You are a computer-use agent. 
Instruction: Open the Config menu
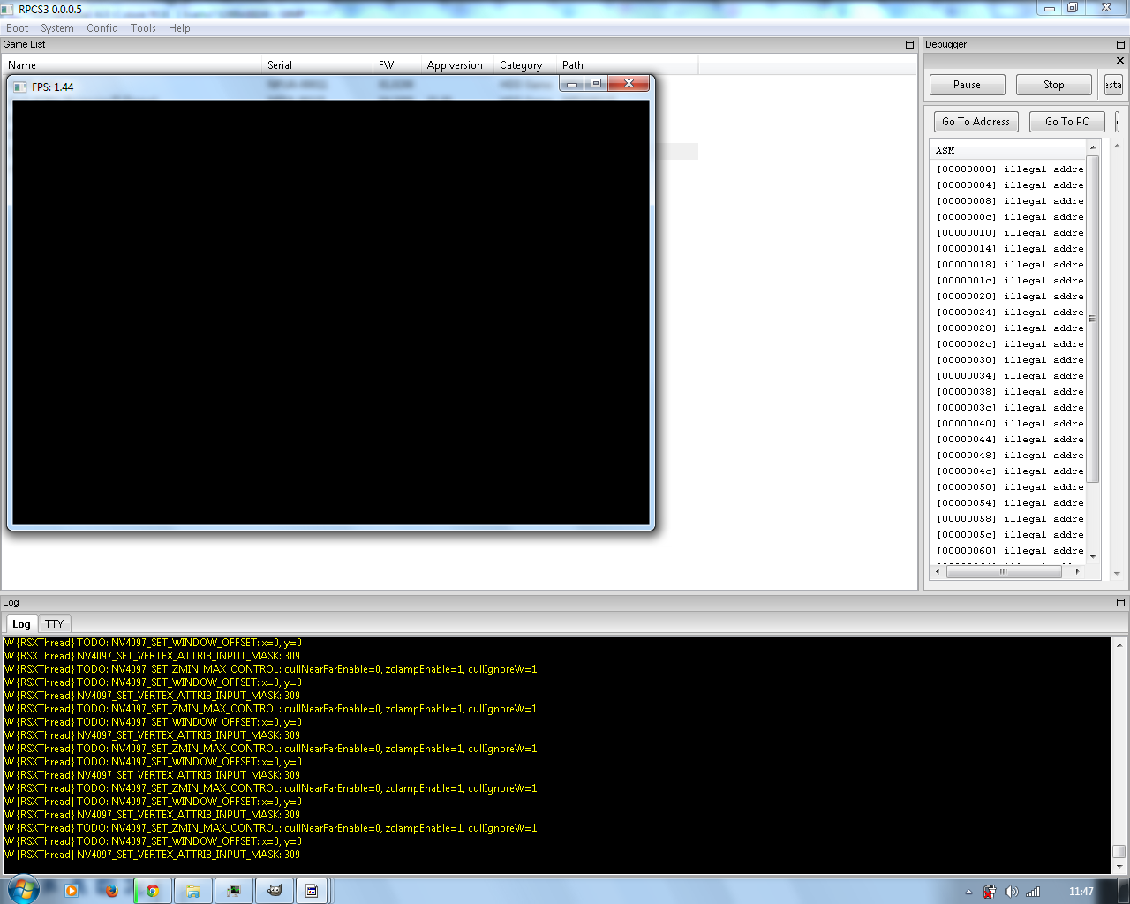coord(102,28)
